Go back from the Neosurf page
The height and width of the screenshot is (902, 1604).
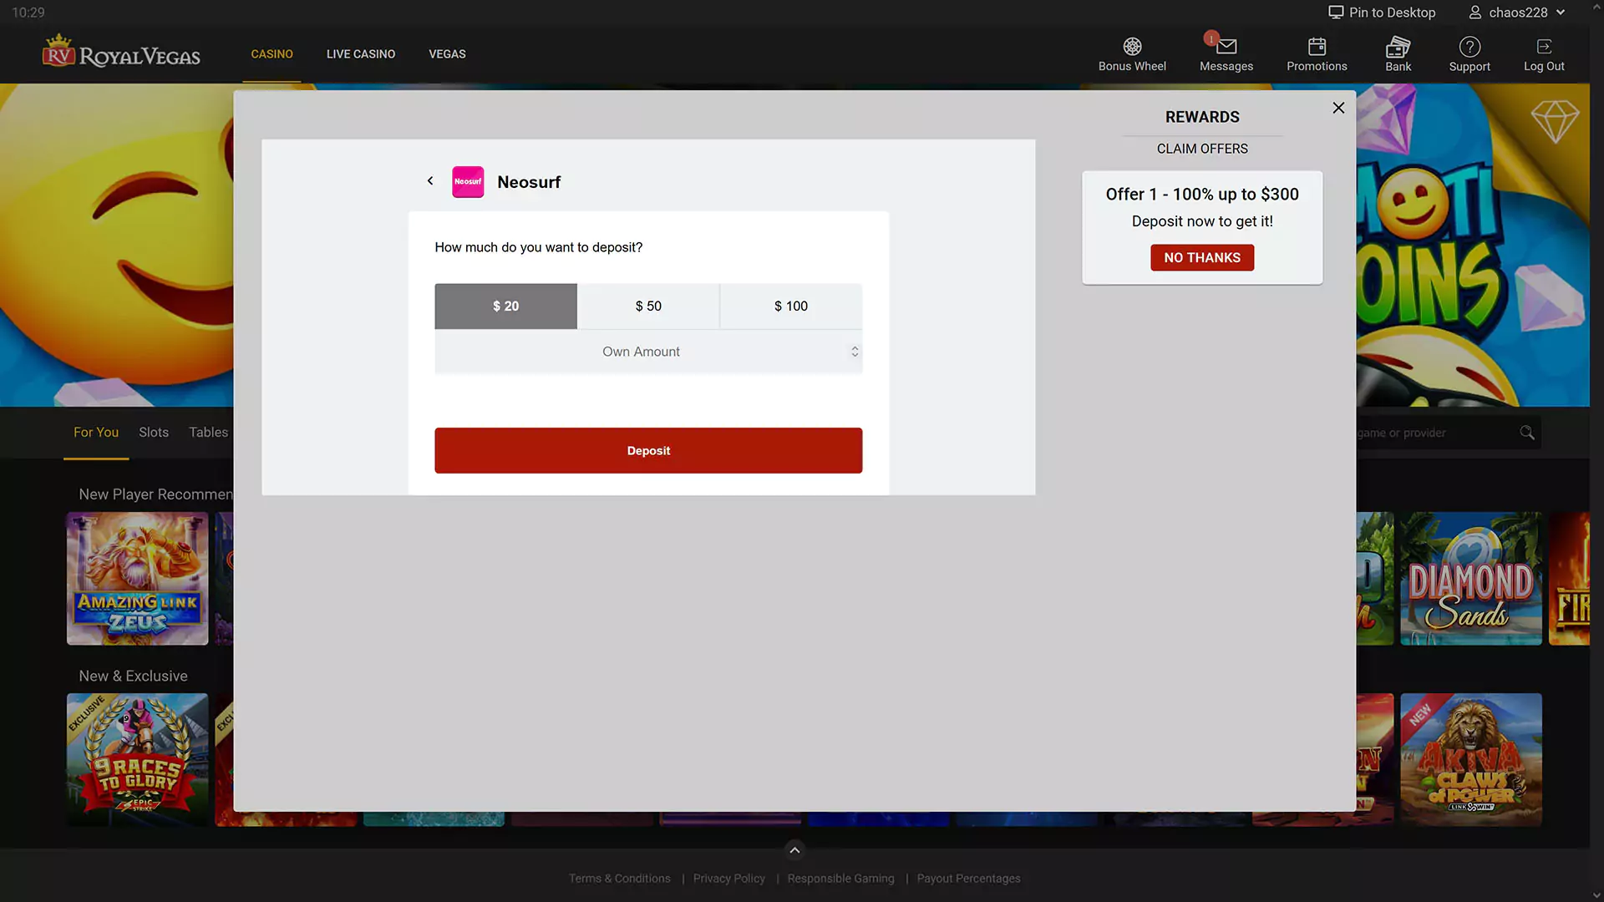pyautogui.click(x=430, y=180)
